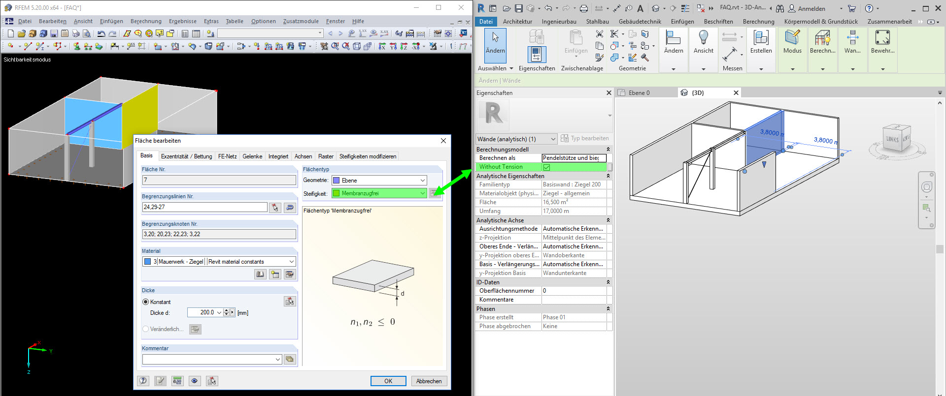Click the open folder icon in the RFEM toolbar
Viewport: 946px width, 396px height.
(x=21, y=33)
